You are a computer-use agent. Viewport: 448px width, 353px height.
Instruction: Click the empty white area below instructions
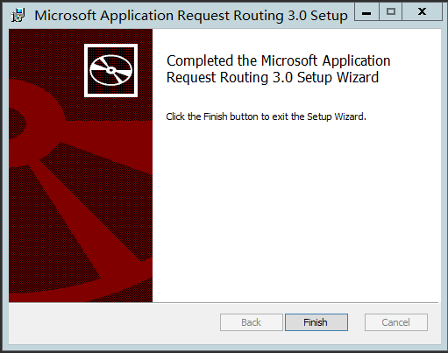[x=296, y=210]
